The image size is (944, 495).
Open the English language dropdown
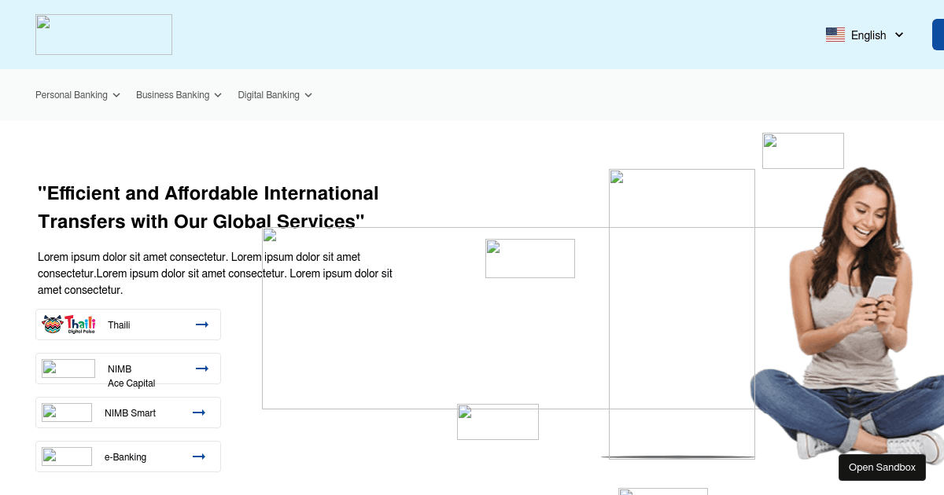point(868,35)
